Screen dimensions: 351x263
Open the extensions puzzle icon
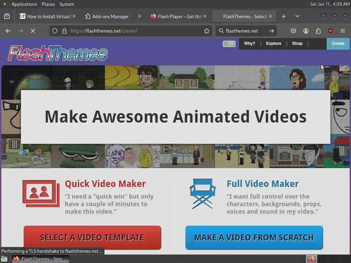pyautogui.click(x=318, y=31)
